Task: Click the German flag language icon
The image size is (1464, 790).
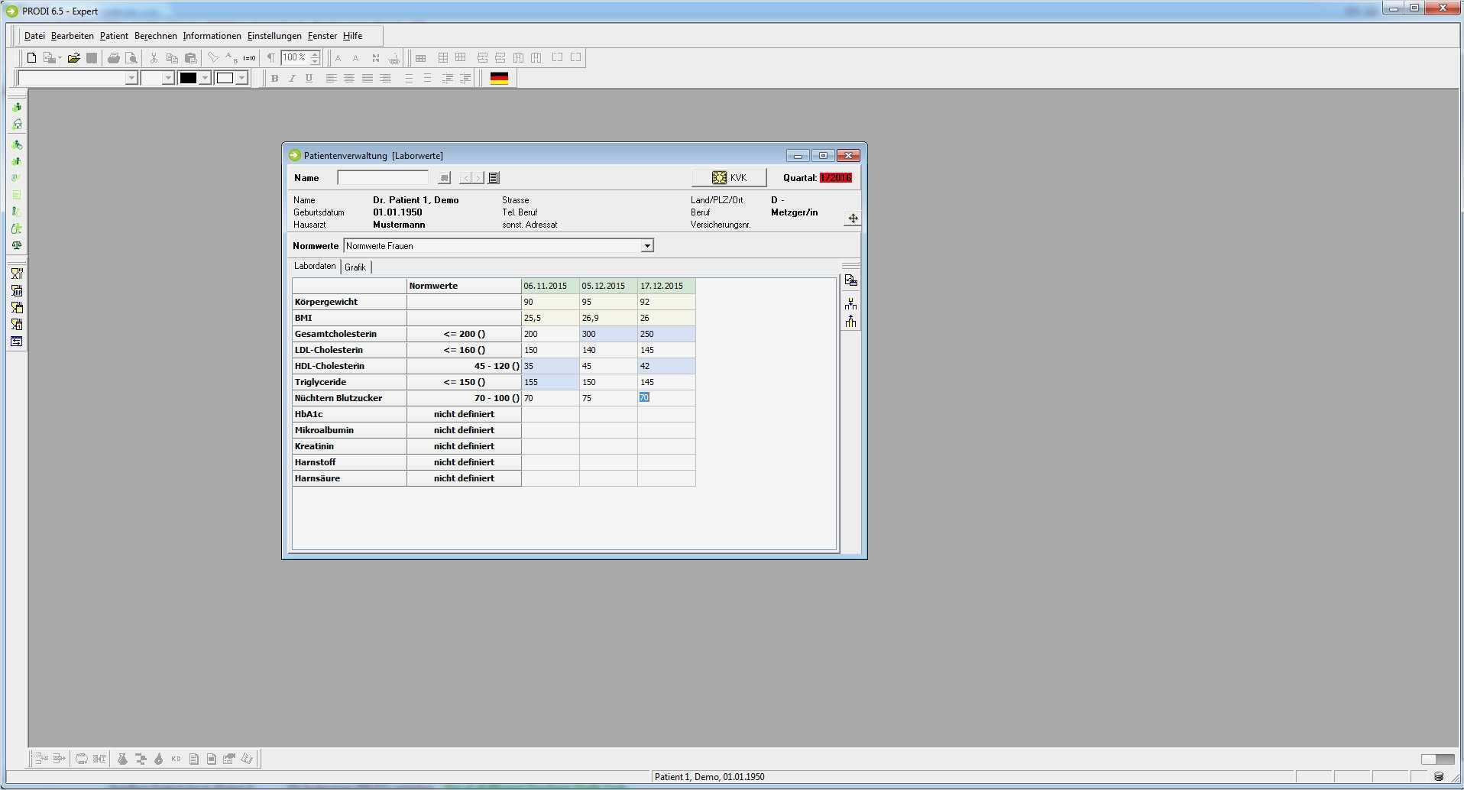Action: 499,78
